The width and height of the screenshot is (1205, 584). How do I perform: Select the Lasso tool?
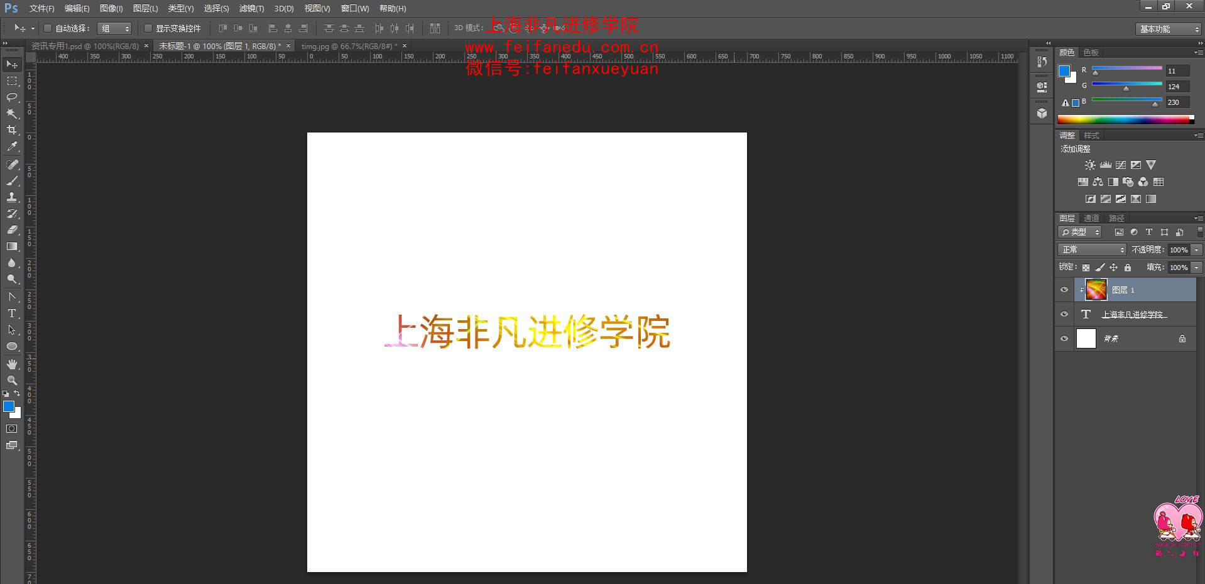tap(12, 97)
